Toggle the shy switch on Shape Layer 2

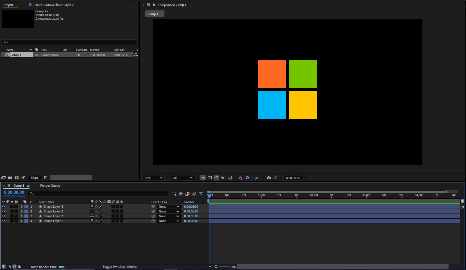[x=92, y=216]
